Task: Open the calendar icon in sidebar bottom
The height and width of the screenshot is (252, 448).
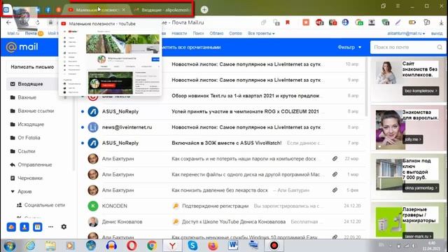Action: pos(37,227)
